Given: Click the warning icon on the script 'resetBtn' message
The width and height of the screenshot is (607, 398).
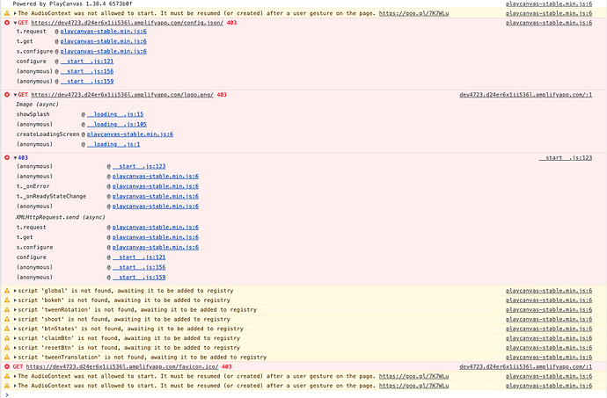Looking at the screenshot, I should (x=7, y=348).
